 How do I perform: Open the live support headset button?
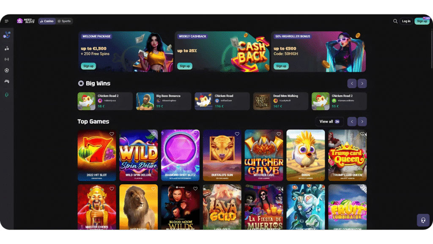click(x=423, y=220)
